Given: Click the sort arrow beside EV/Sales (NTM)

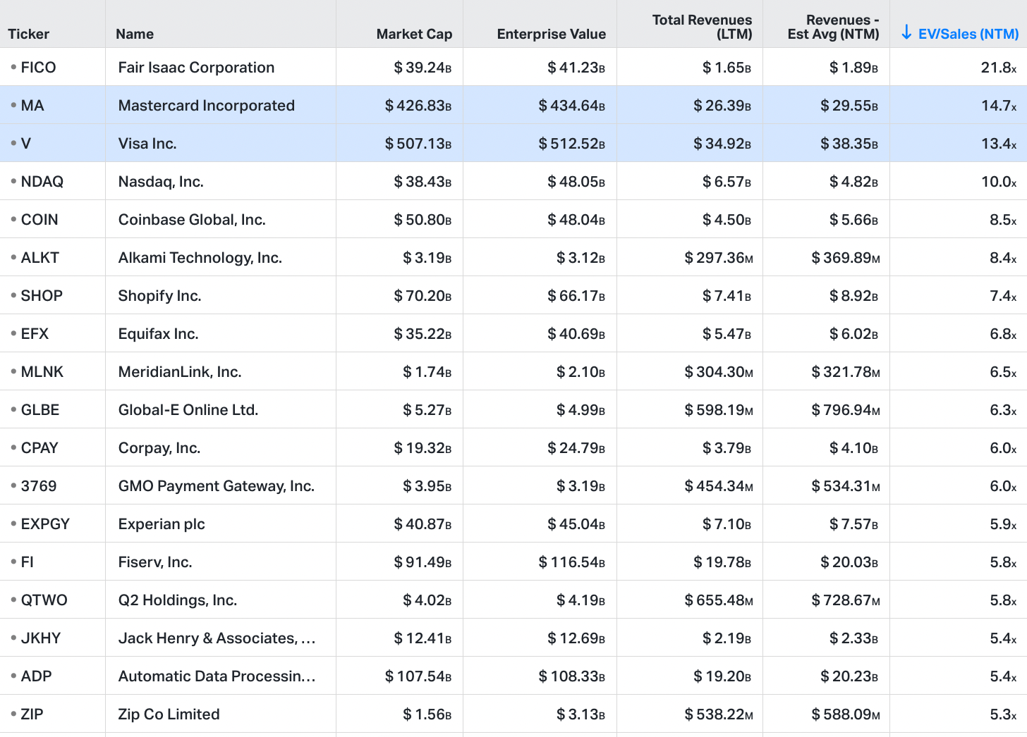Looking at the screenshot, I should click(907, 33).
